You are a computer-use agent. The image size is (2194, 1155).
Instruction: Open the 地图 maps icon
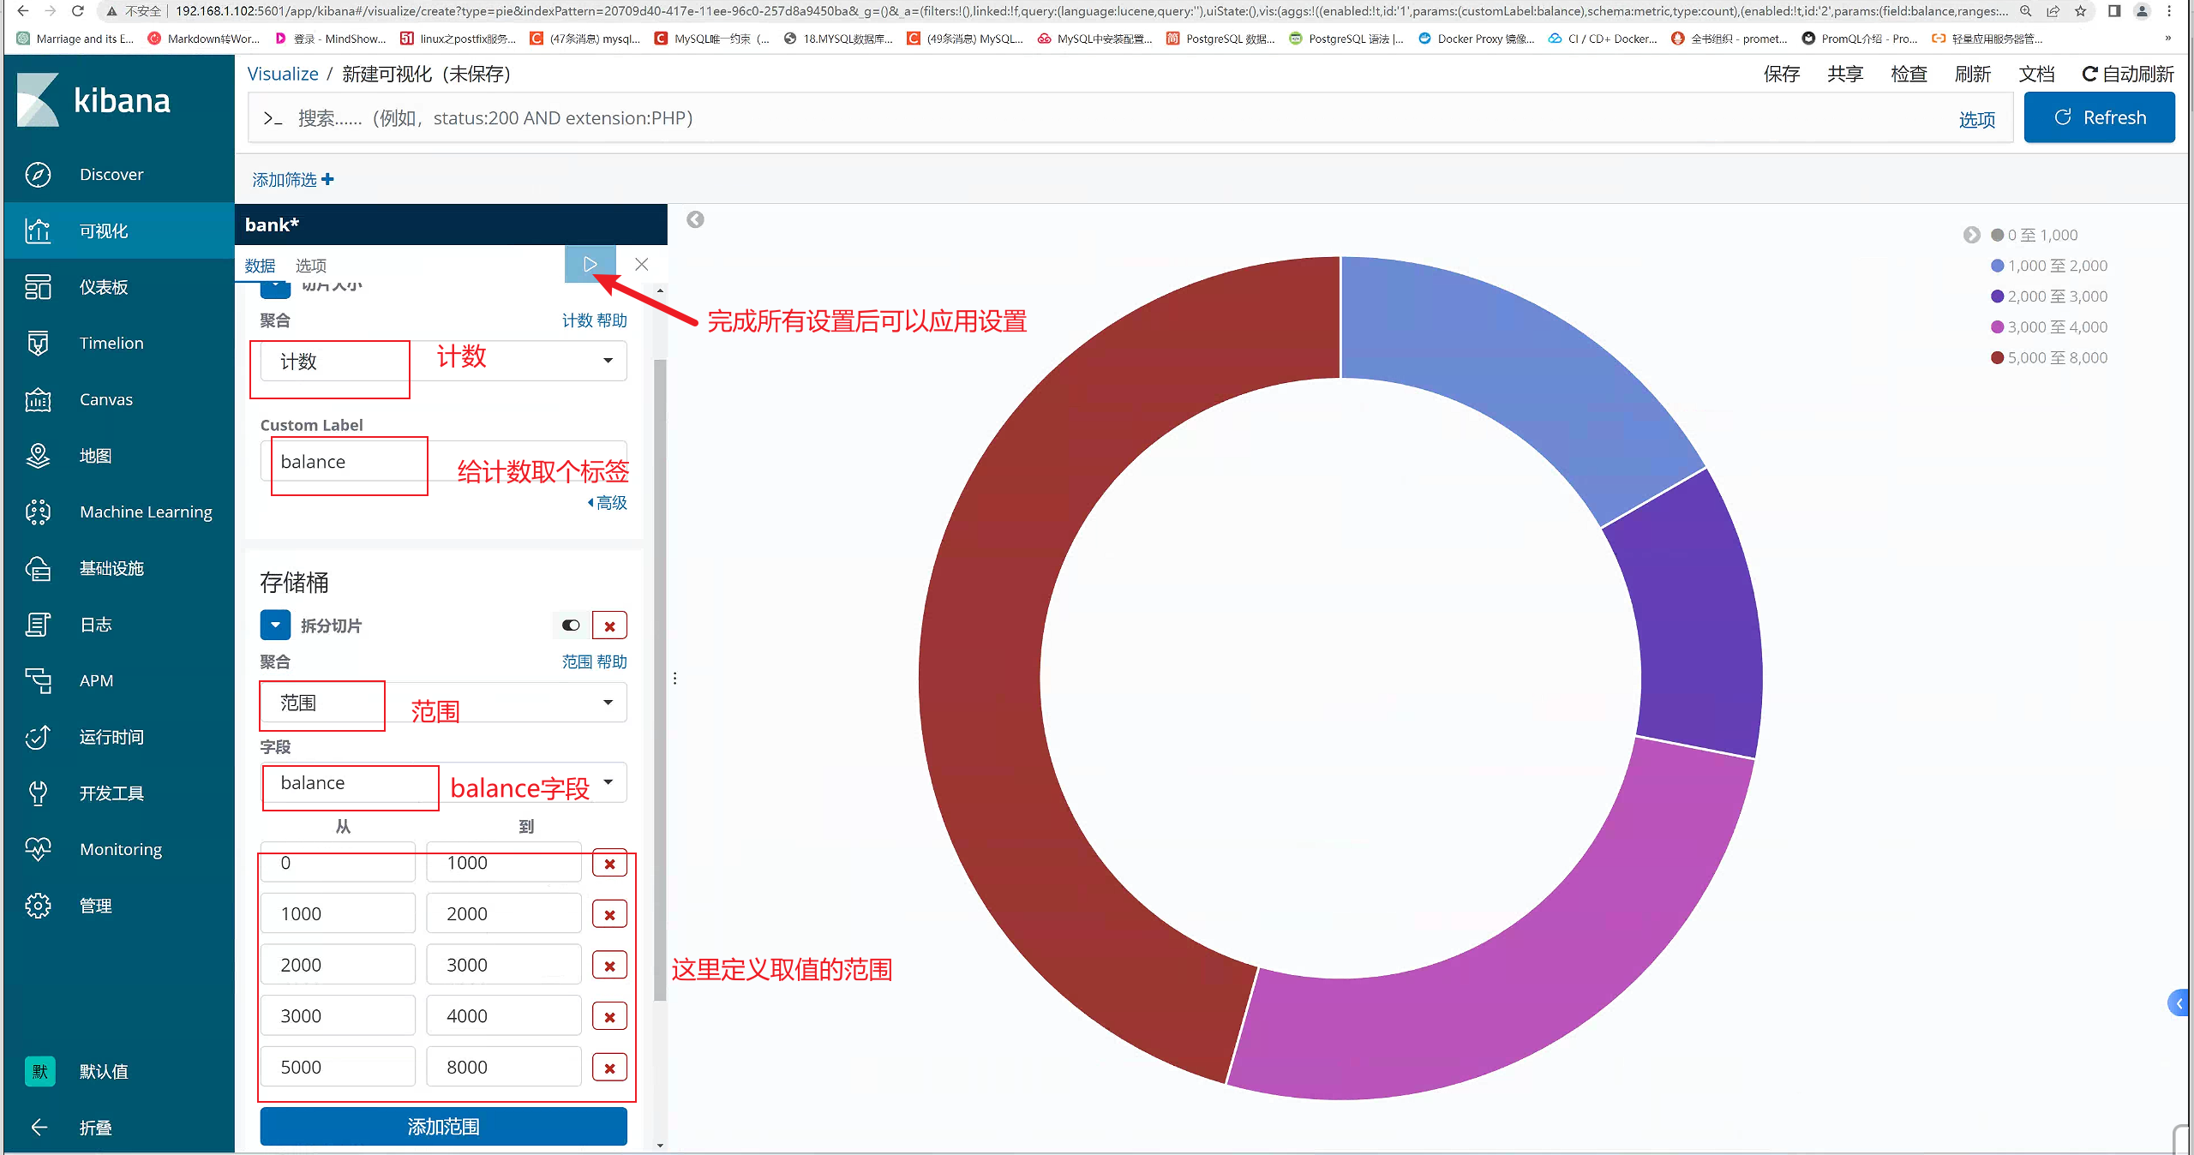pyautogui.click(x=38, y=456)
